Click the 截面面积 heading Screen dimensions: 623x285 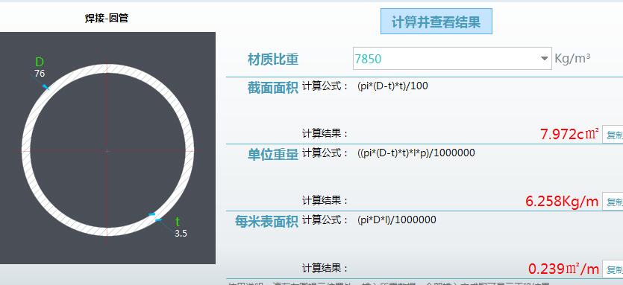(x=273, y=88)
